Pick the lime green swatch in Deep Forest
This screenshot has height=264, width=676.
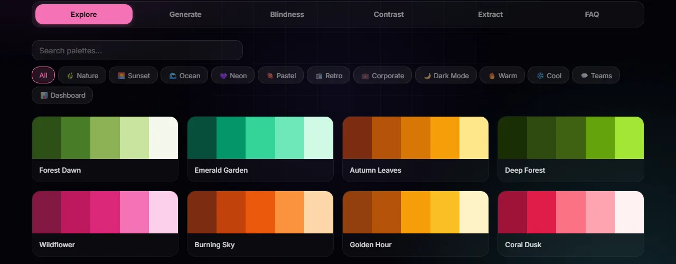(x=629, y=138)
